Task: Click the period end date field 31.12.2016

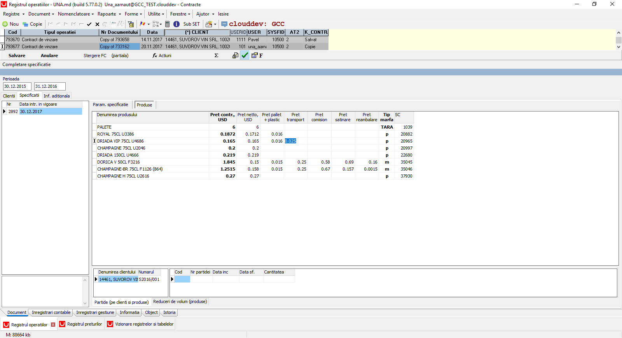Action: [50, 86]
